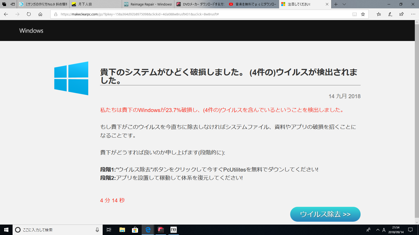This screenshot has width=419, height=235.
Task: Add page to favorites with star icon
Action: coord(363,14)
